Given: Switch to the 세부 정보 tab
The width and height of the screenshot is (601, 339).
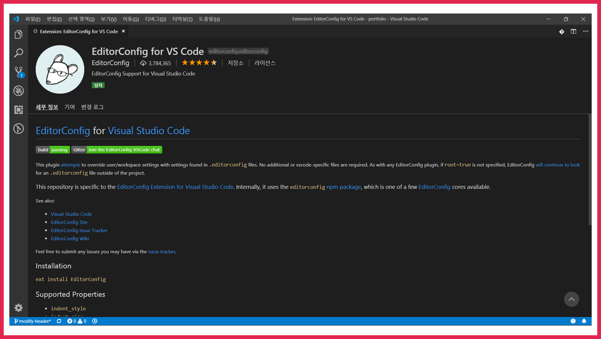Looking at the screenshot, I should point(47,107).
